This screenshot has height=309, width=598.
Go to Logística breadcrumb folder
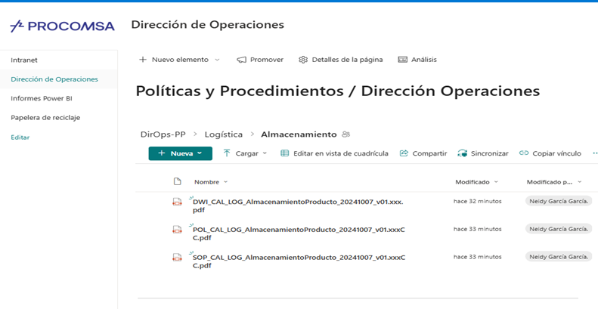(224, 134)
